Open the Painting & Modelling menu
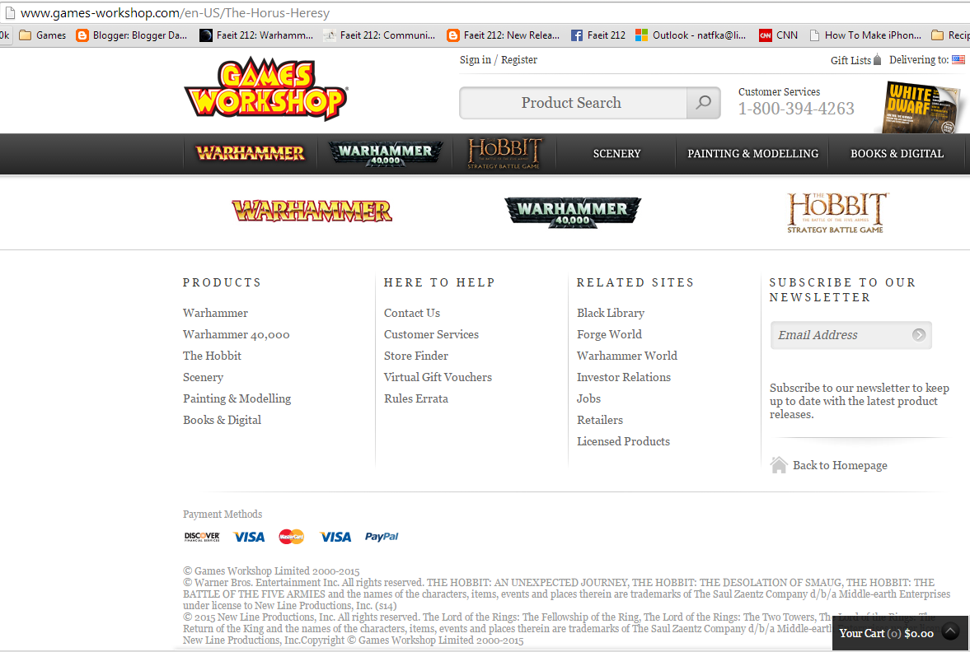 753,154
